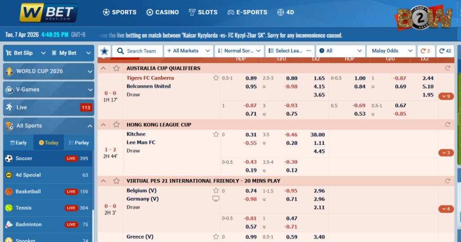The height and width of the screenshot is (242, 461).
Task: Select Soccer in sports list
Action: pos(48,158)
